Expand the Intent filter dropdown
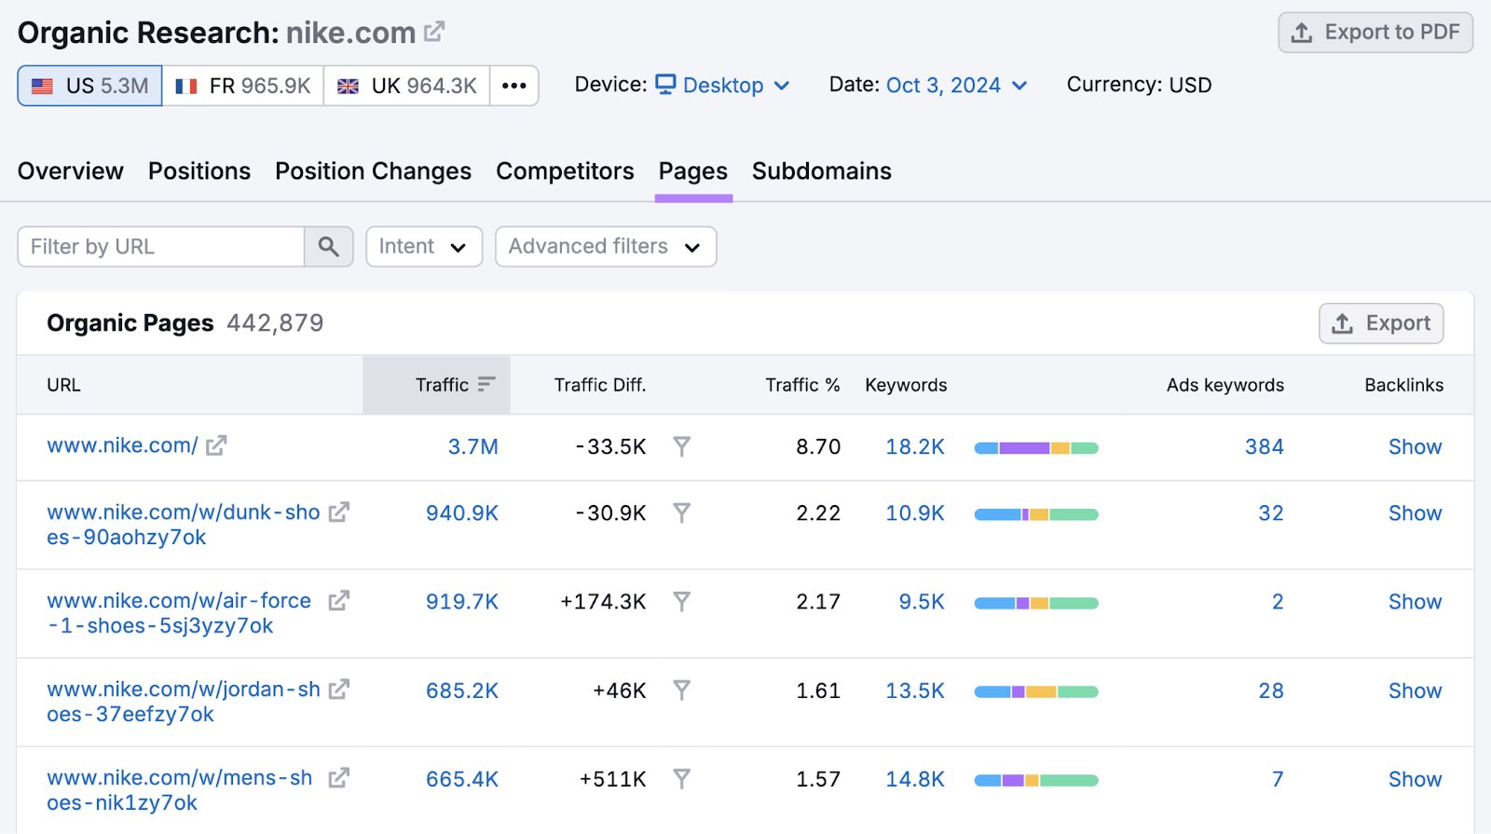This screenshot has height=834, width=1491. coord(423,247)
